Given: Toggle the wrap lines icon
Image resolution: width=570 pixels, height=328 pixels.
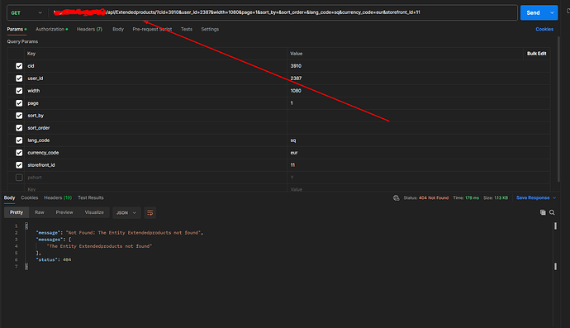Looking at the screenshot, I should (150, 212).
